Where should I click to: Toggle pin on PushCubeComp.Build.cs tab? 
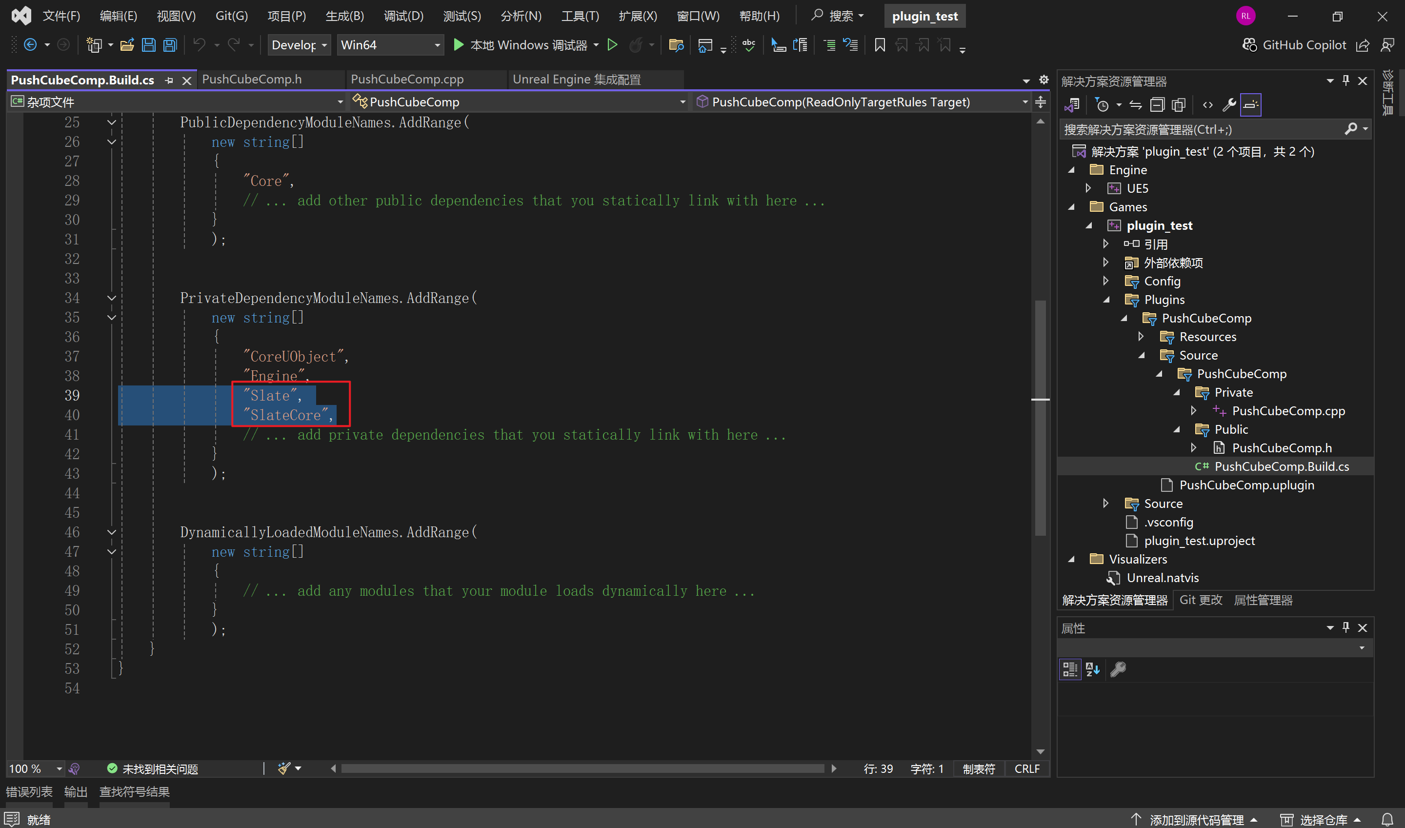point(169,81)
